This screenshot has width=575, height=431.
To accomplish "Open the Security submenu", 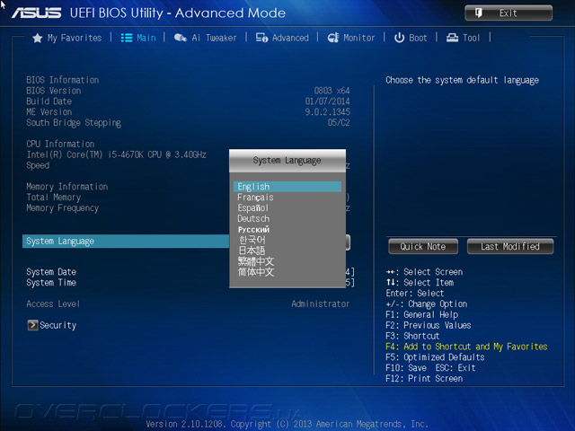I will [52, 325].
